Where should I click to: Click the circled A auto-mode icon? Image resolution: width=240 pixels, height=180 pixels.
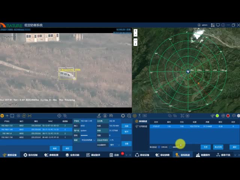(24, 116)
